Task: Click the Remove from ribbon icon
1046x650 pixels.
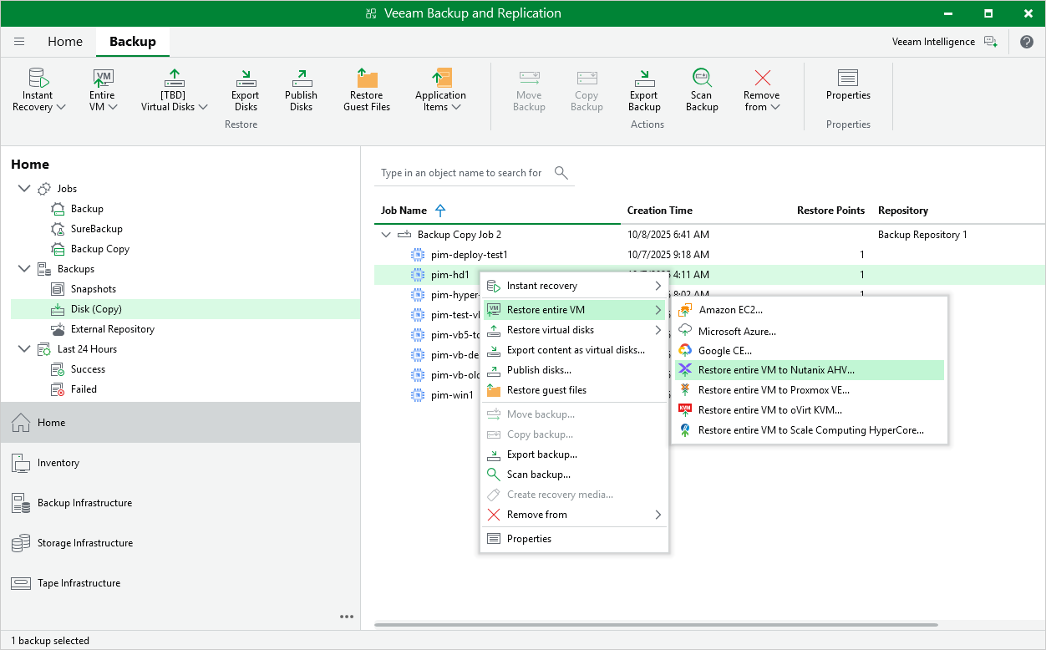Action: point(762,78)
